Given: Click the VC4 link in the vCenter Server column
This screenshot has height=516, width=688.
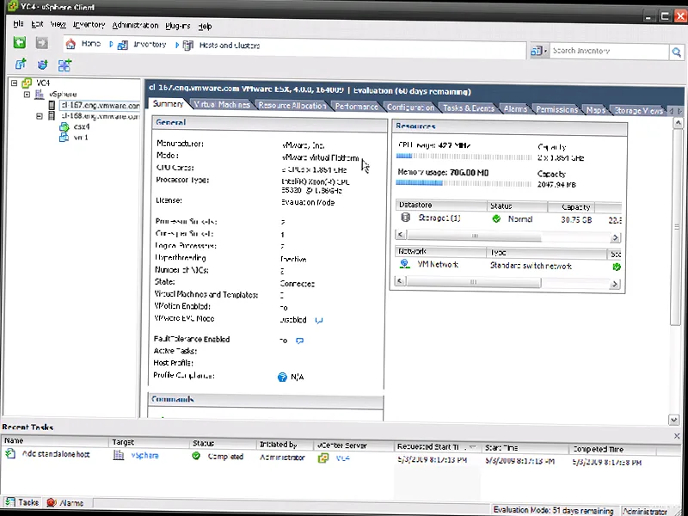Looking at the screenshot, I should [x=346, y=457].
